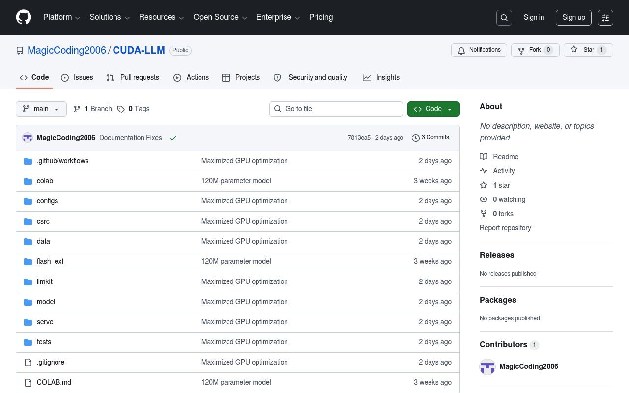Click the Go to file search field
Image resolution: width=629 pixels, height=393 pixels.
(336, 109)
